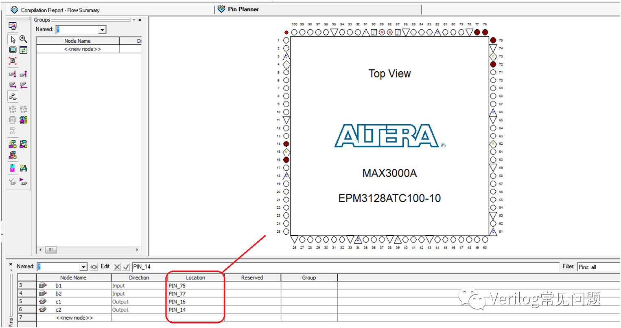Click Output direction cell for c1
Image resolution: width=621 pixels, height=328 pixels.
[x=139, y=302]
